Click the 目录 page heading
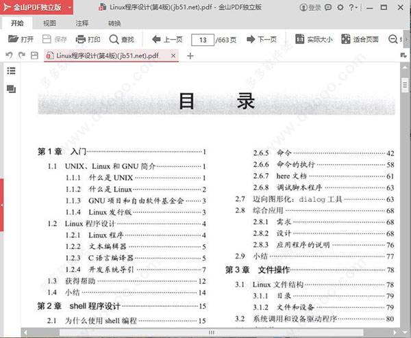This screenshot has width=411, height=338. pos(216,101)
